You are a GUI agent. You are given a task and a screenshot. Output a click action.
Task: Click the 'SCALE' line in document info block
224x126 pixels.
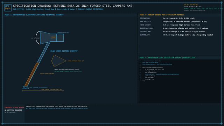(x=192, y=7)
